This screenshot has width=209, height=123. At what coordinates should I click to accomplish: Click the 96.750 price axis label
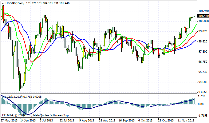(x=203, y=61)
